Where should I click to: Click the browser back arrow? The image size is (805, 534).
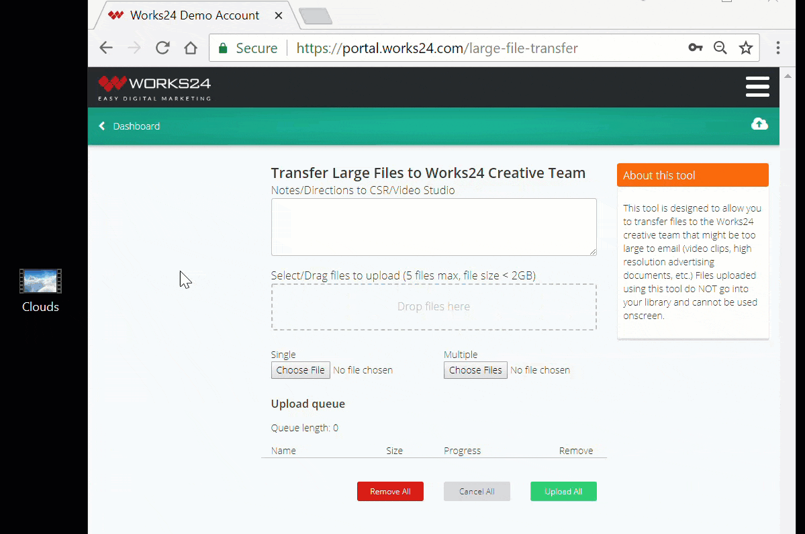(x=106, y=48)
